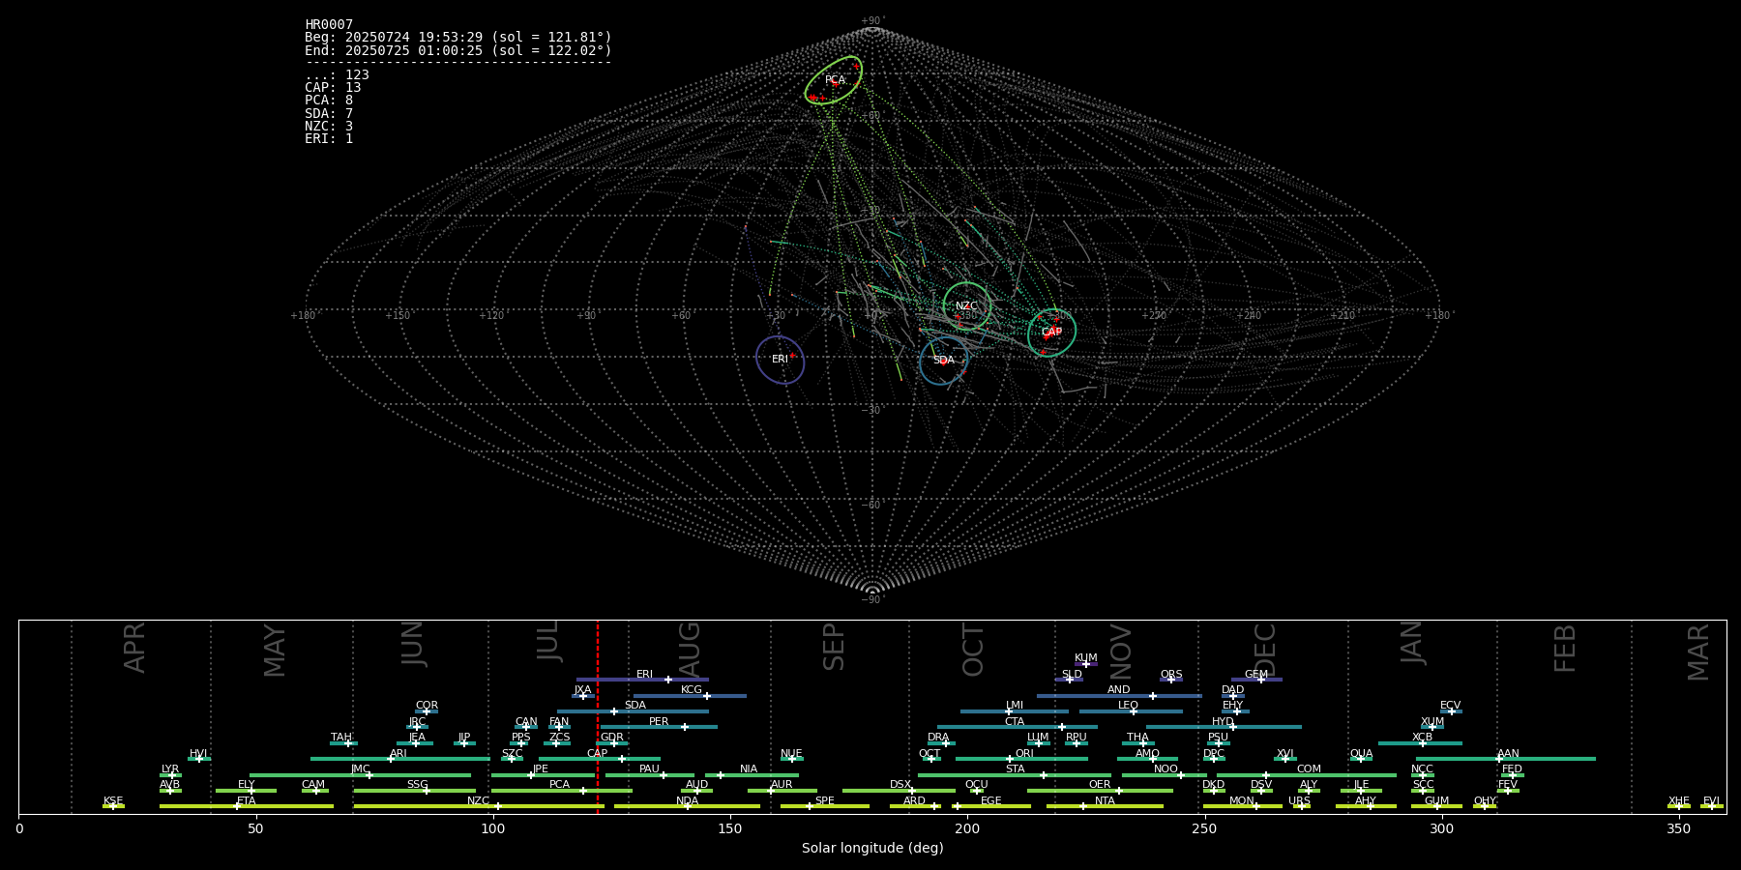
Task: Click the PCA radiant circle on sky map
Action: pos(834,80)
